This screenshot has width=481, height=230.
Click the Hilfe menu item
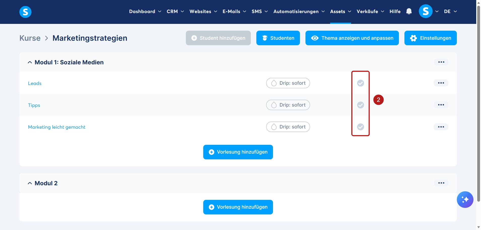(x=395, y=11)
